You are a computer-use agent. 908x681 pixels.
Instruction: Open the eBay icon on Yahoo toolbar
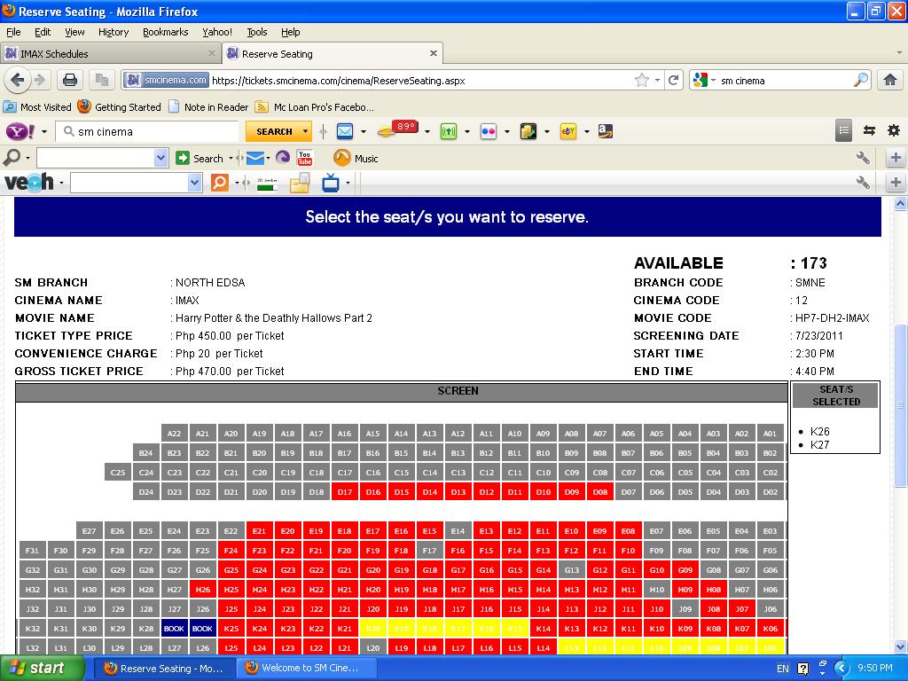(568, 131)
